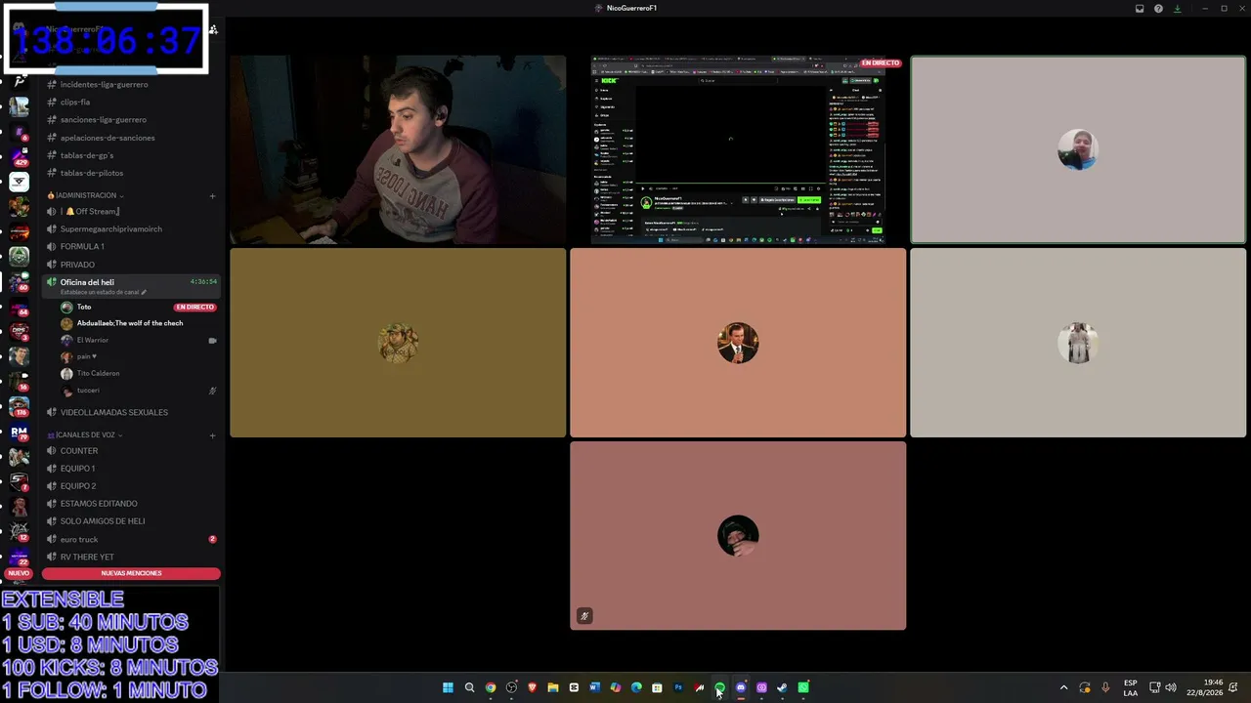Select user pain in the voice list
Image resolution: width=1251 pixels, height=703 pixels.
click(86, 356)
